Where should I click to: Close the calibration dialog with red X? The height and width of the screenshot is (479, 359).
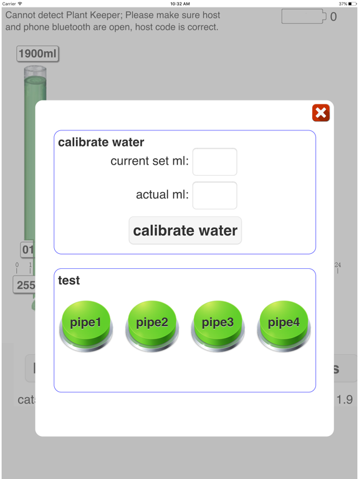pos(321,113)
